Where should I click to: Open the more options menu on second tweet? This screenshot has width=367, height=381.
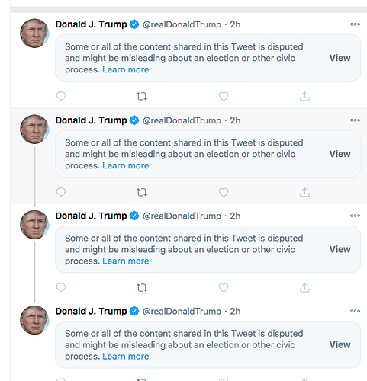pos(355,120)
